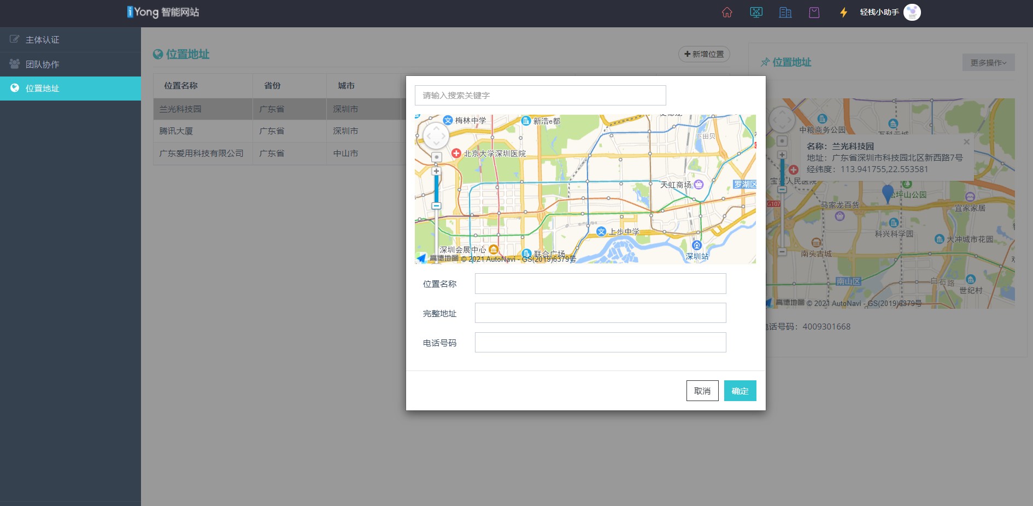The image size is (1033, 506).
Task: Click the dialog map zoom slider bar
Action: click(436, 189)
